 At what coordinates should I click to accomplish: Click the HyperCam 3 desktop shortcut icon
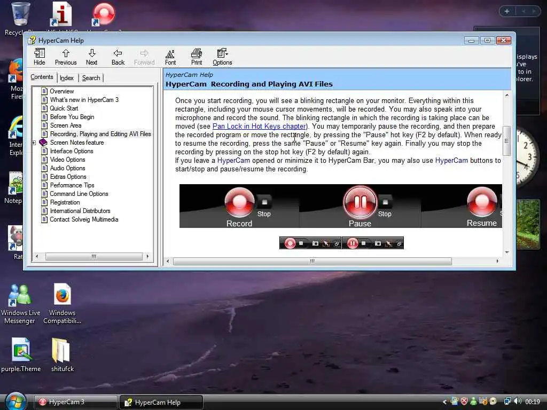click(104, 14)
